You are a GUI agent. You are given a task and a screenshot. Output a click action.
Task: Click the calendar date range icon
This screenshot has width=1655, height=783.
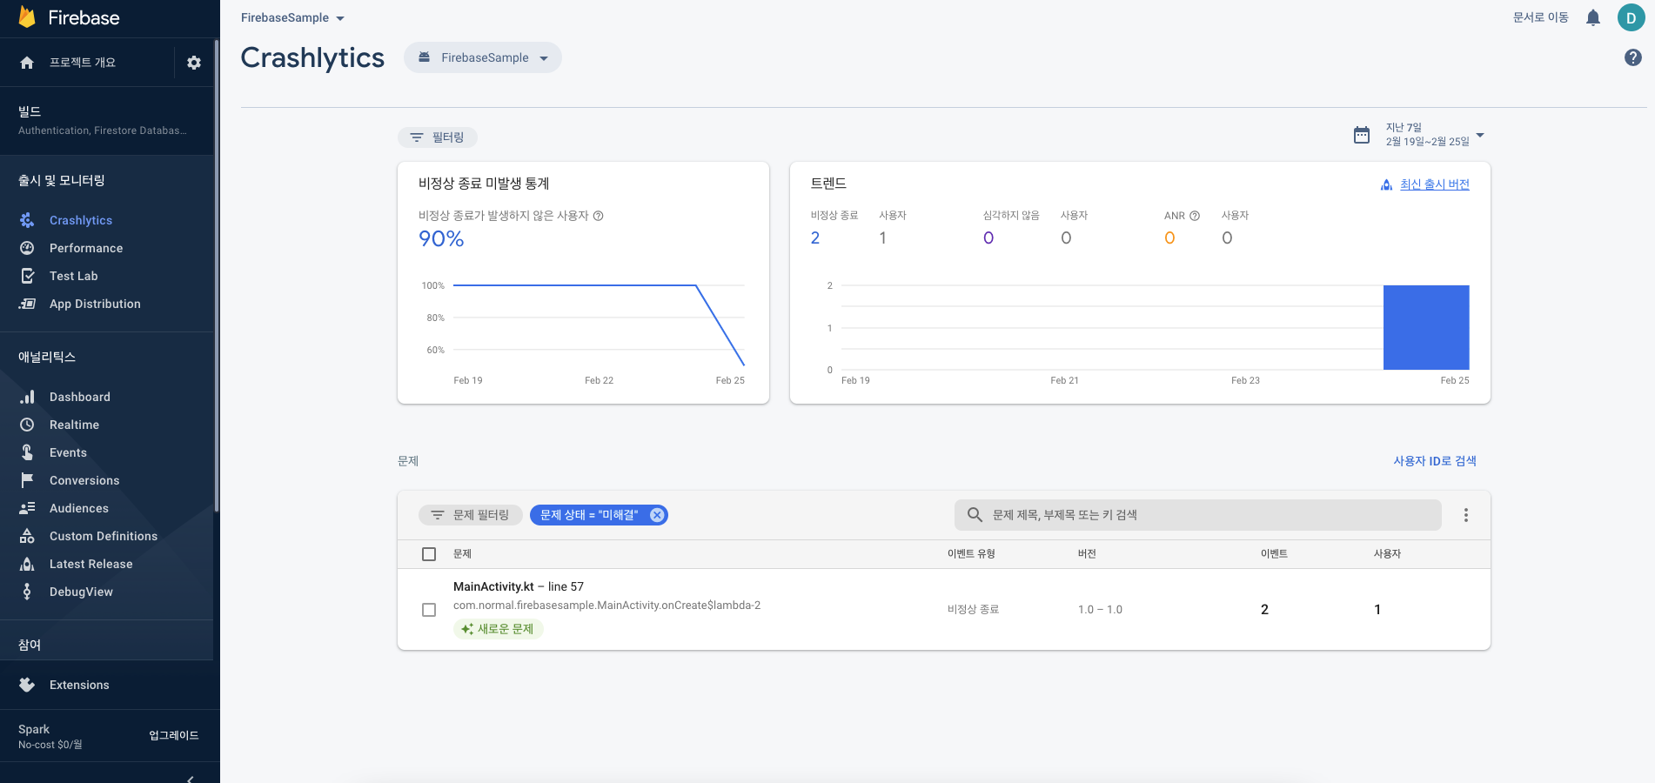point(1362,135)
